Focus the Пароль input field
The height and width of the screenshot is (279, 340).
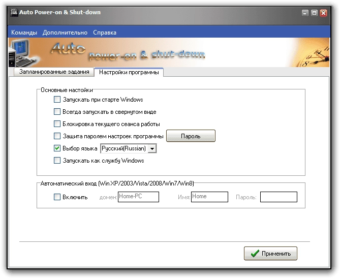279,197
